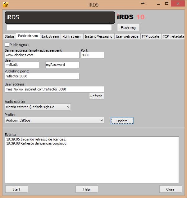
Task: Open the iLink stream tab
Action: (x=50, y=36)
